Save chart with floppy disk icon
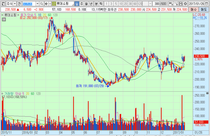Viewport: 210px width, 136px height. click(x=181, y=4)
